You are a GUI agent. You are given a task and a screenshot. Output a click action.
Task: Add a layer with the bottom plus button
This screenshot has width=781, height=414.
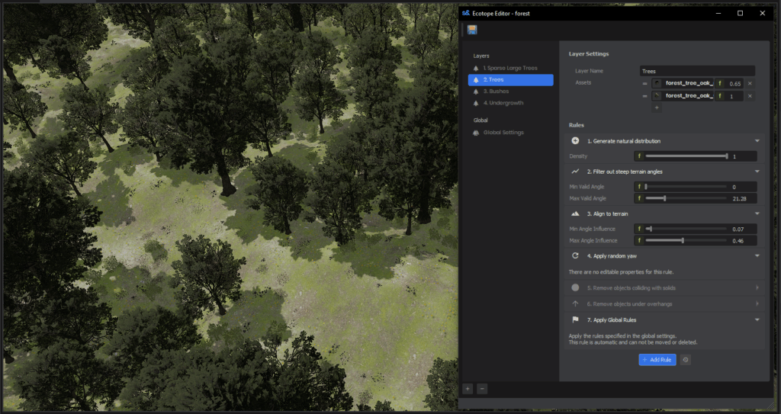[468, 389]
